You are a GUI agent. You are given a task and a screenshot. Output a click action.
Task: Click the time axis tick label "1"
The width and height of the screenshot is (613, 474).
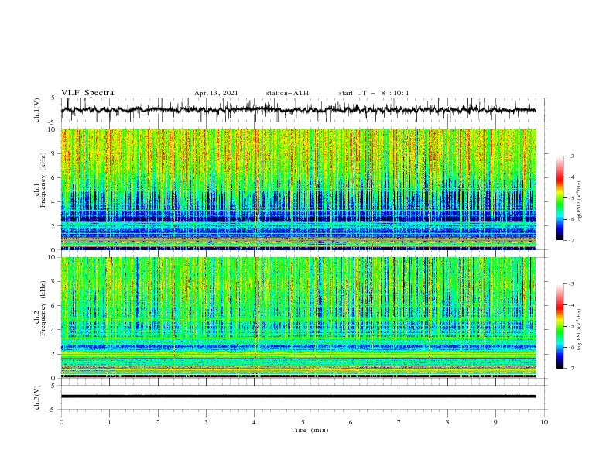[x=109, y=422]
